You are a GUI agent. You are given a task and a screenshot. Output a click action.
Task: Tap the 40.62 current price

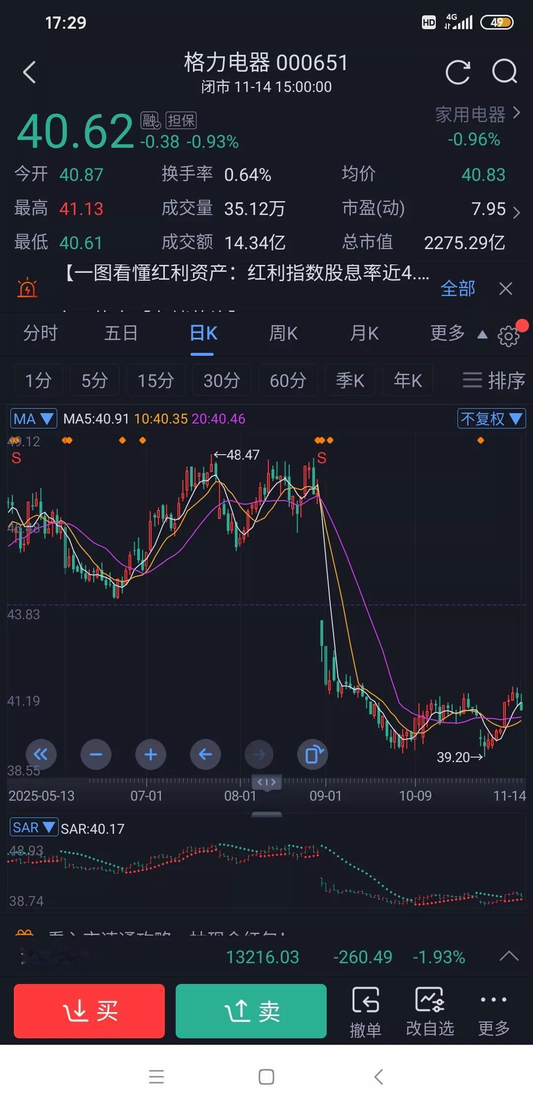(x=76, y=131)
